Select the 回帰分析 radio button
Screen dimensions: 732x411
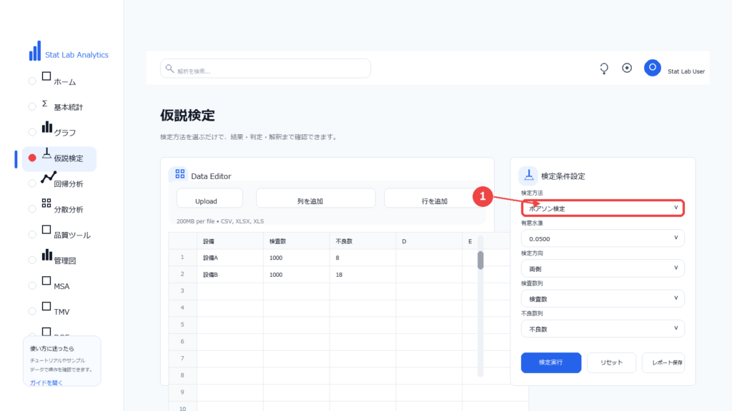point(32,183)
